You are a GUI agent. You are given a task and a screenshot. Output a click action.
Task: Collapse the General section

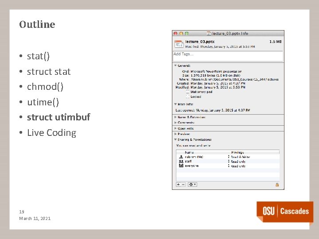(x=175, y=66)
